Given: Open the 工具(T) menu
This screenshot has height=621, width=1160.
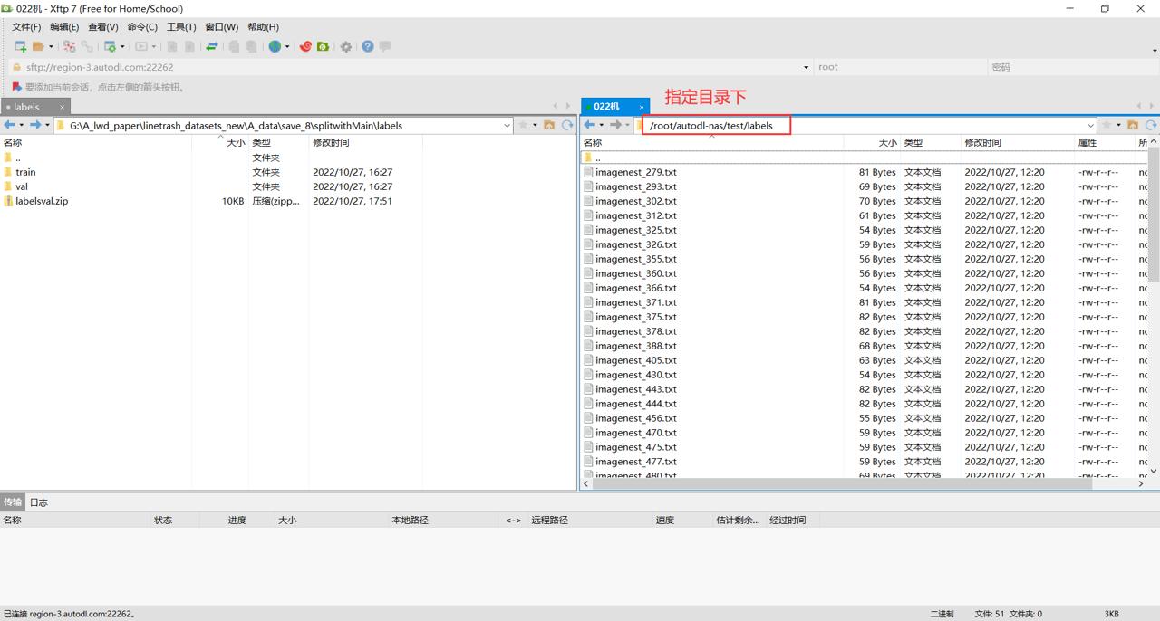Looking at the screenshot, I should click(x=181, y=27).
